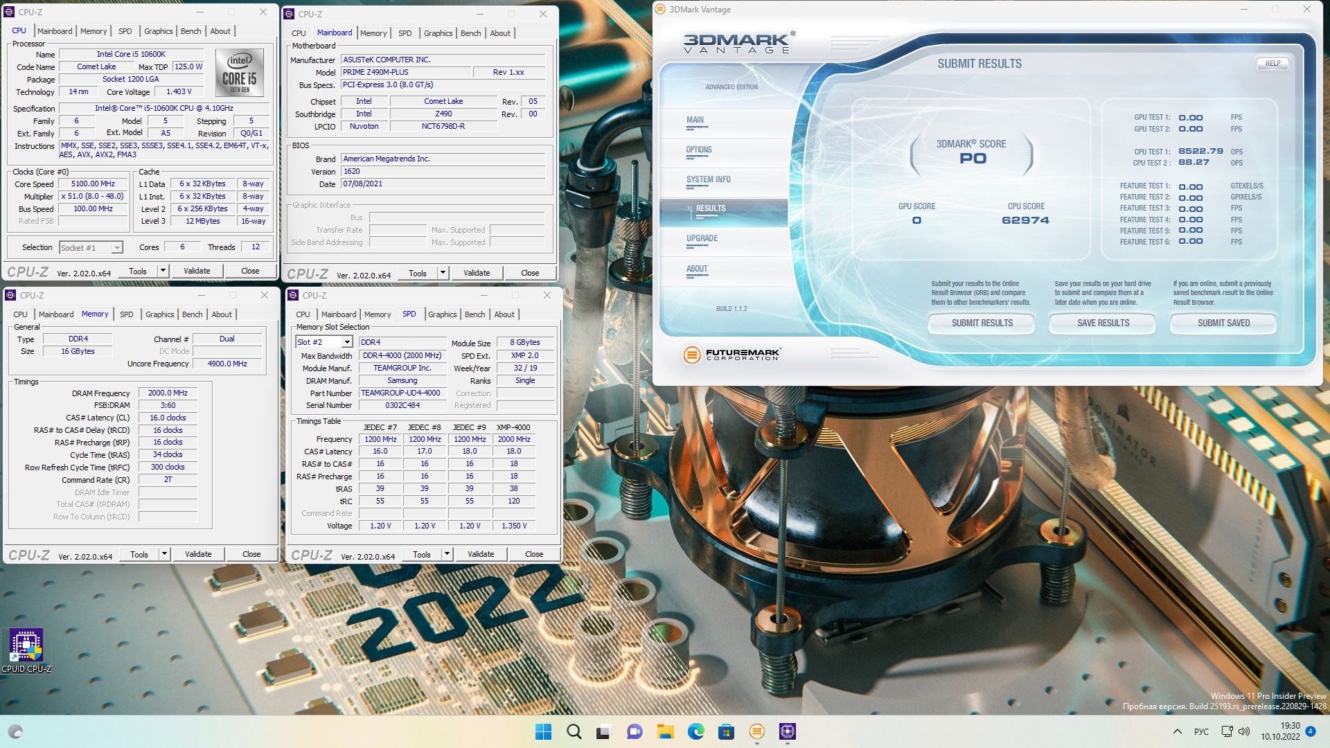Click SUBMIT RESULTS button

[982, 323]
